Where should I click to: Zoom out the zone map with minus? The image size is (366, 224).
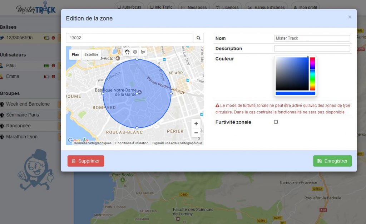click(196, 133)
